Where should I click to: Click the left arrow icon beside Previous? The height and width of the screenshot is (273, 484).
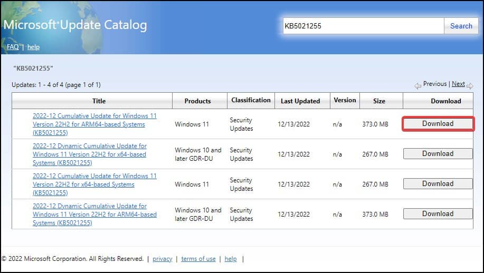point(418,86)
